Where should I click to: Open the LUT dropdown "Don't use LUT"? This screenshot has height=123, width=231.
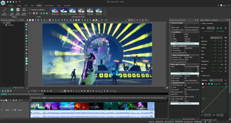coord(216,38)
